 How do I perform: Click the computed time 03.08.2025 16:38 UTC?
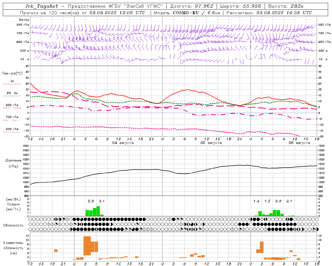point(284,13)
